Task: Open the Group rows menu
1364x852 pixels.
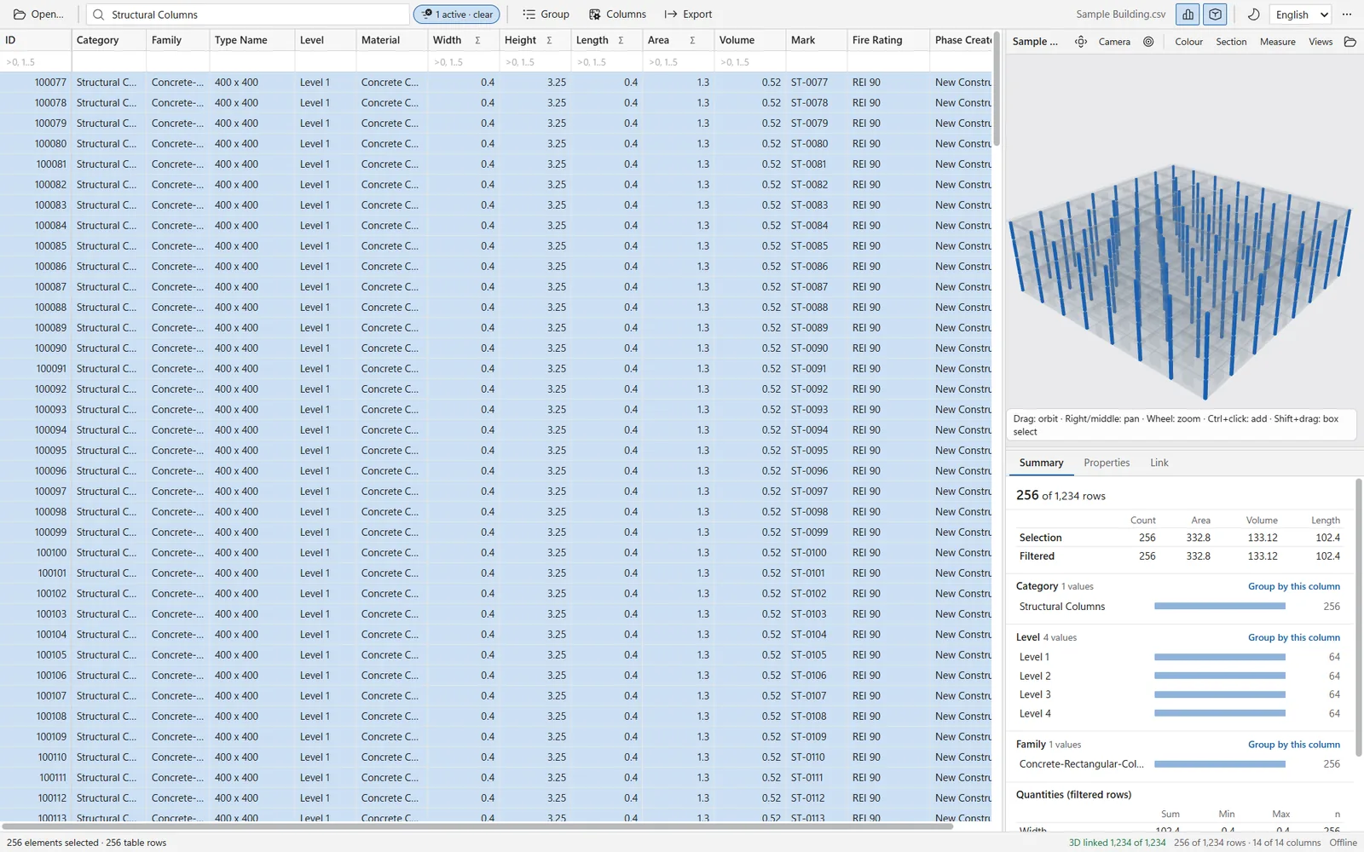Action: pos(546,14)
